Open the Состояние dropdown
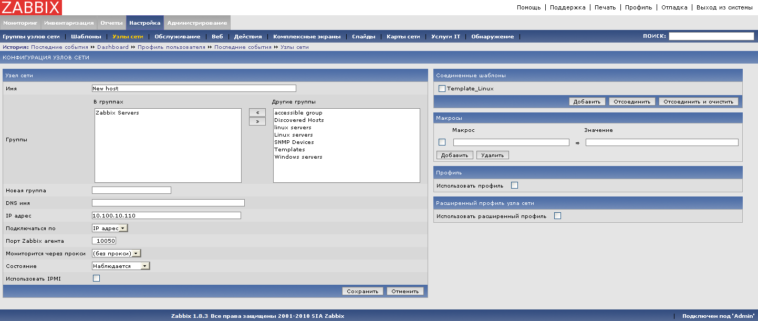 coord(121,266)
